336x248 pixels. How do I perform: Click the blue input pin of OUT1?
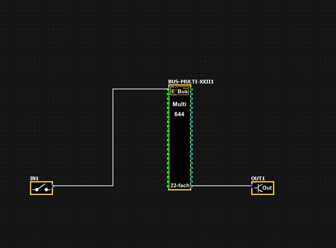coord(252,187)
